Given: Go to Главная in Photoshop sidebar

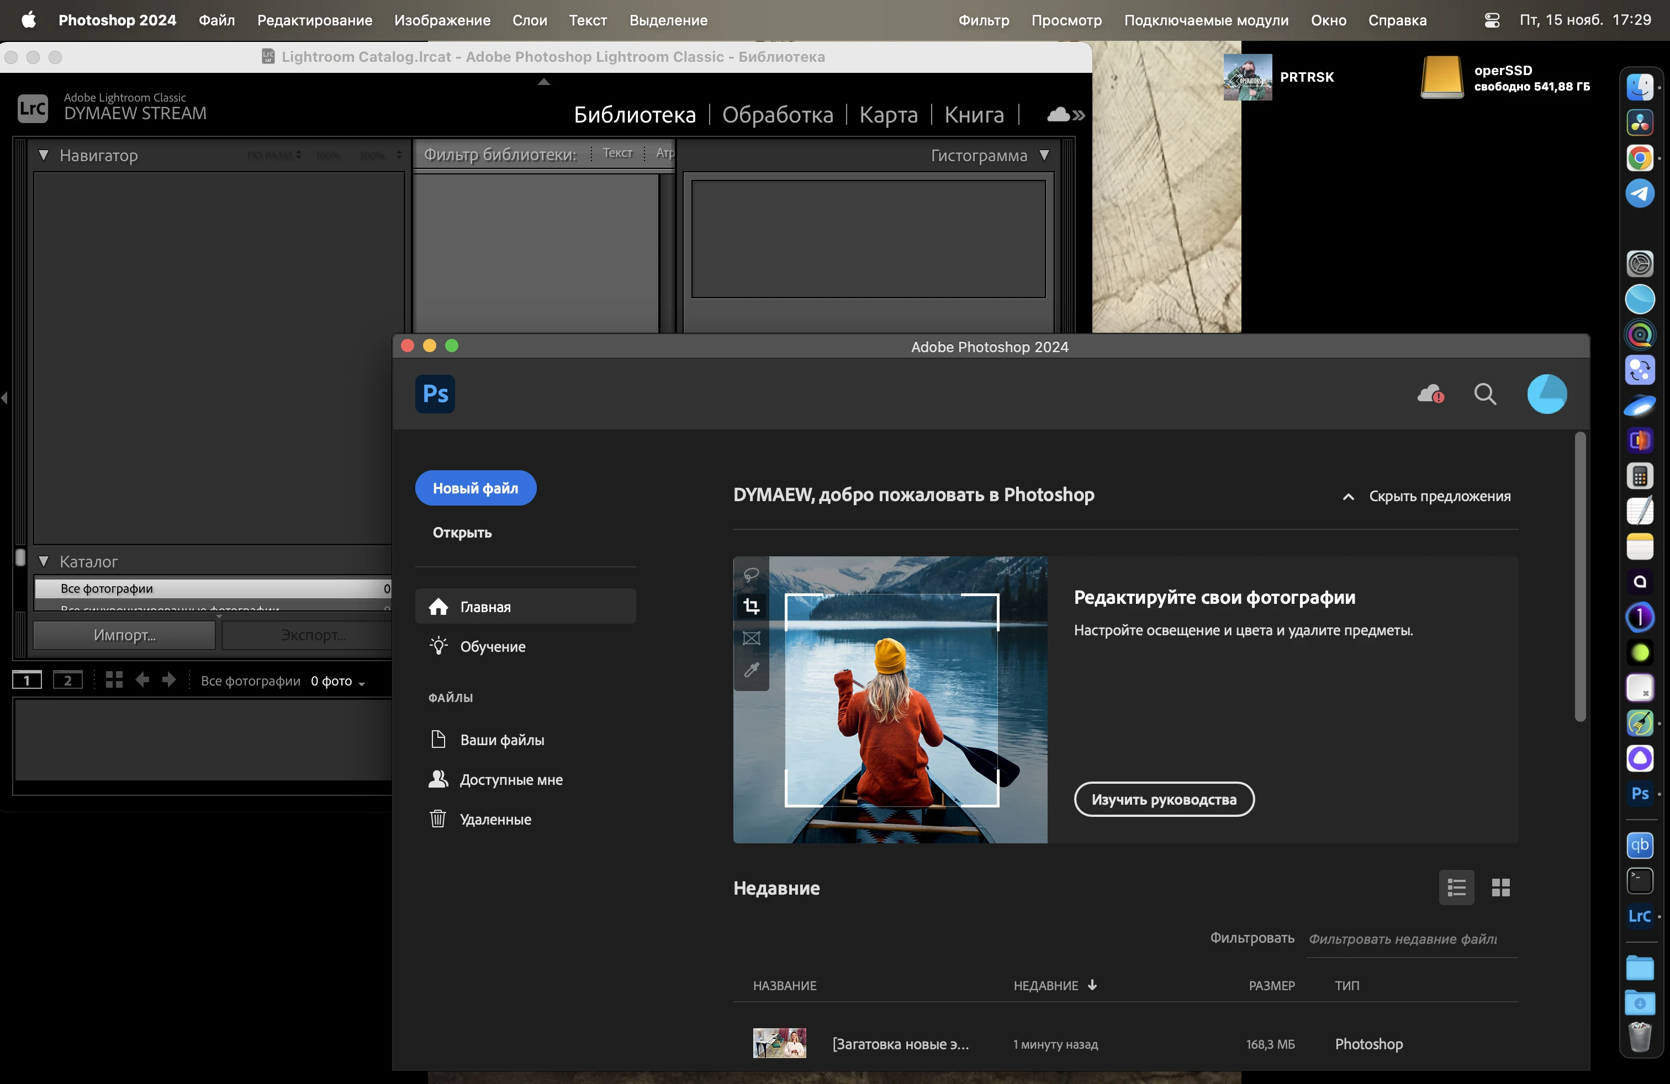Looking at the screenshot, I should click(526, 607).
